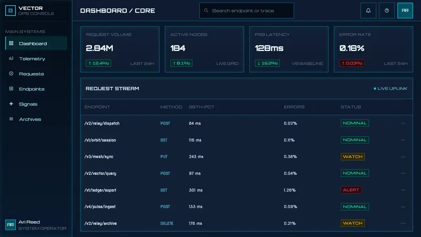Screen dimensions: 421x237
Task: Select endpoint /v2/relay/archive
Action: [x=101, y=223]
